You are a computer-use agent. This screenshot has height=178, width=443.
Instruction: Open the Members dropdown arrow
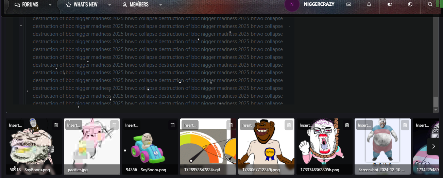point(160,5)
